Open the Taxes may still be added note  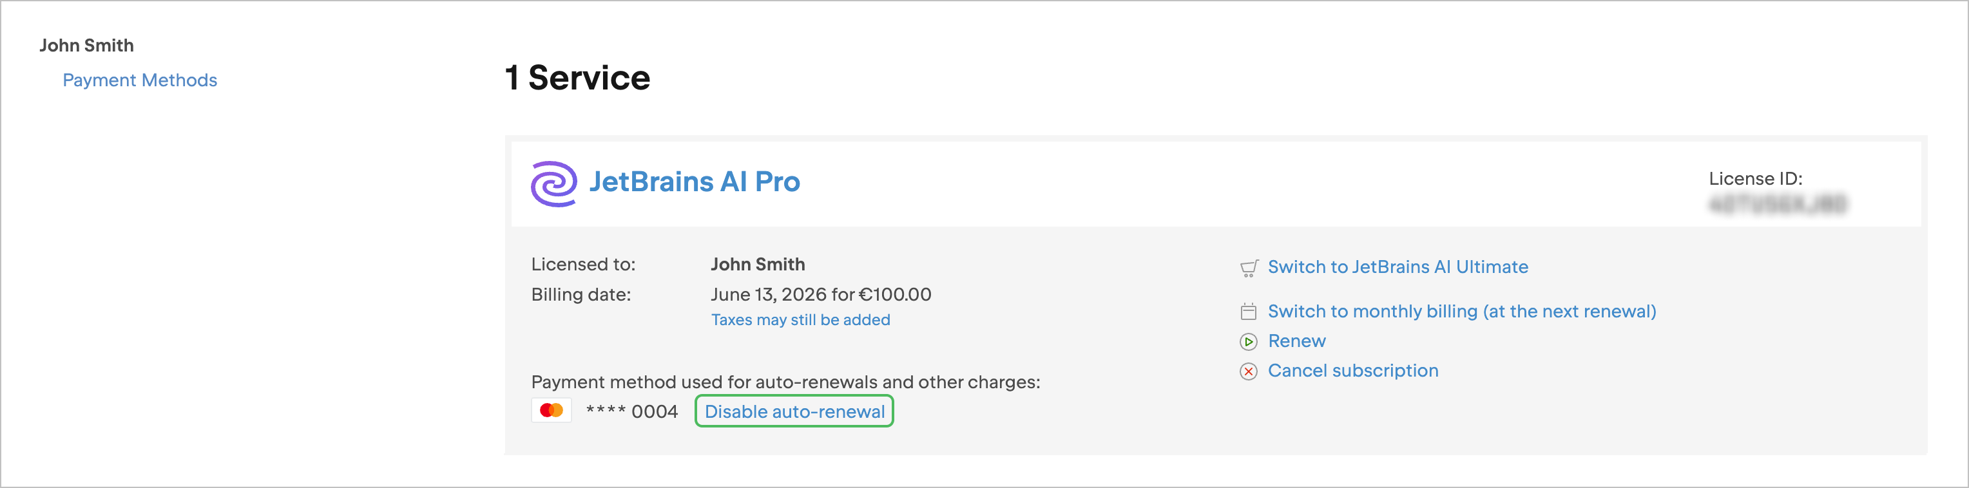[800, 320]
